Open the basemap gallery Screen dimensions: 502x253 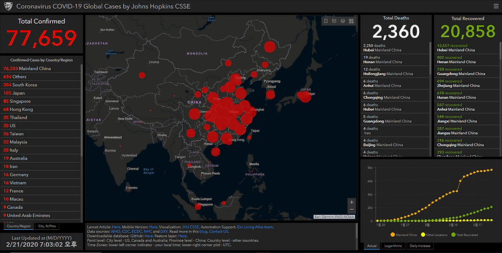351,21
